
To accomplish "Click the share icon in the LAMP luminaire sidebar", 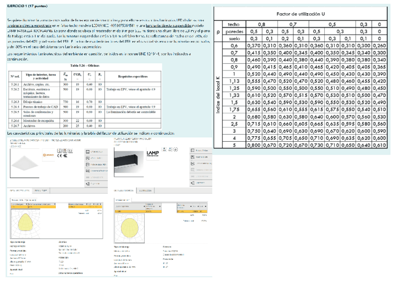I will (192, 182).
